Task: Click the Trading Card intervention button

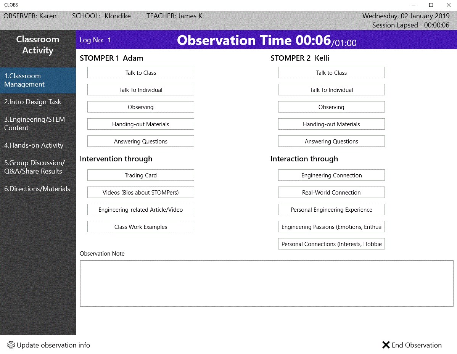Action: pos(140,175)
